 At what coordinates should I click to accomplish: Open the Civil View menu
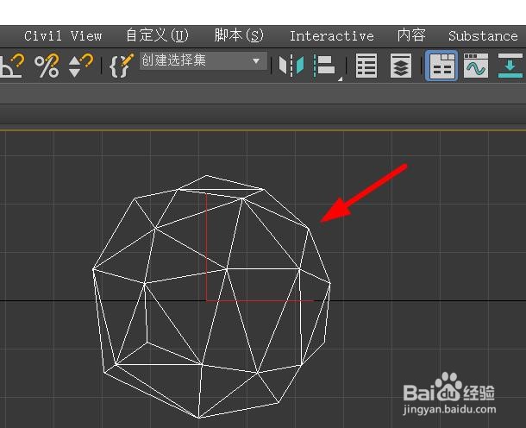(63, 36)
